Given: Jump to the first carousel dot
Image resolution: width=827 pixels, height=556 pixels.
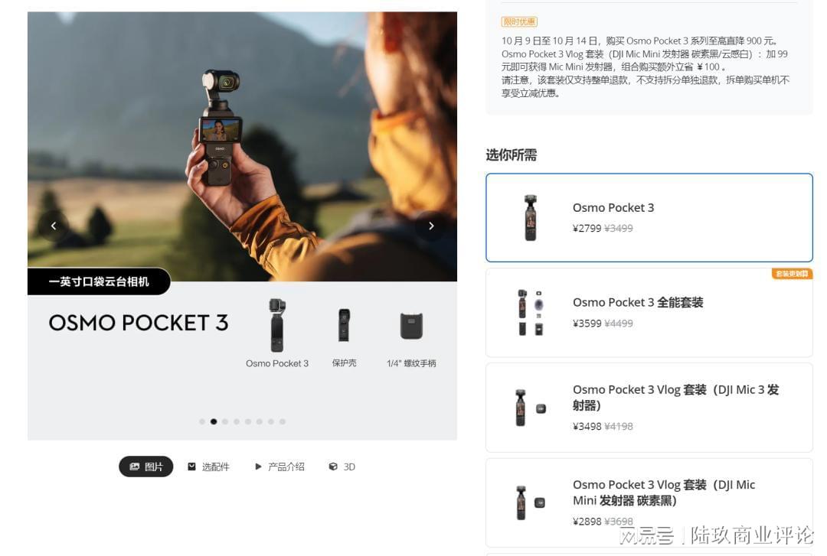Looking at the screenshot, I should click(x=202, y=421).
